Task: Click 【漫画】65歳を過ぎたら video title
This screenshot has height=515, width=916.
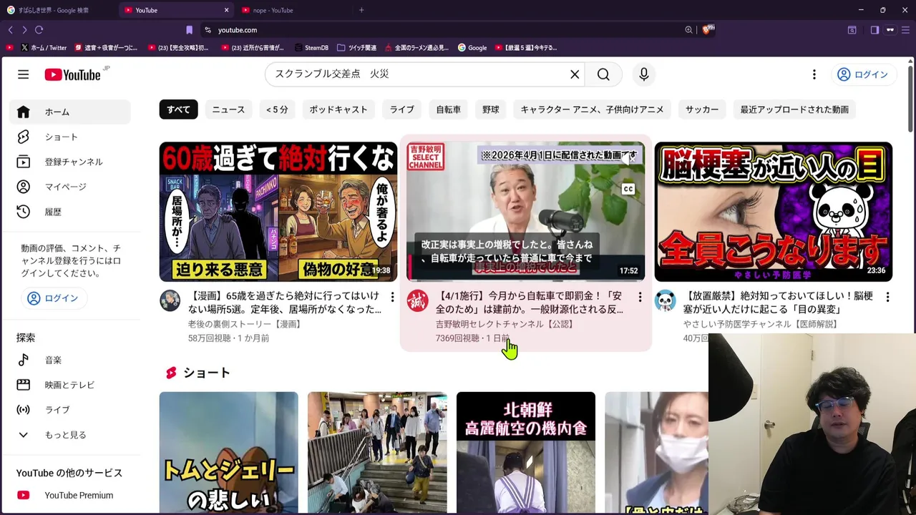Action: tap(285, 303)
